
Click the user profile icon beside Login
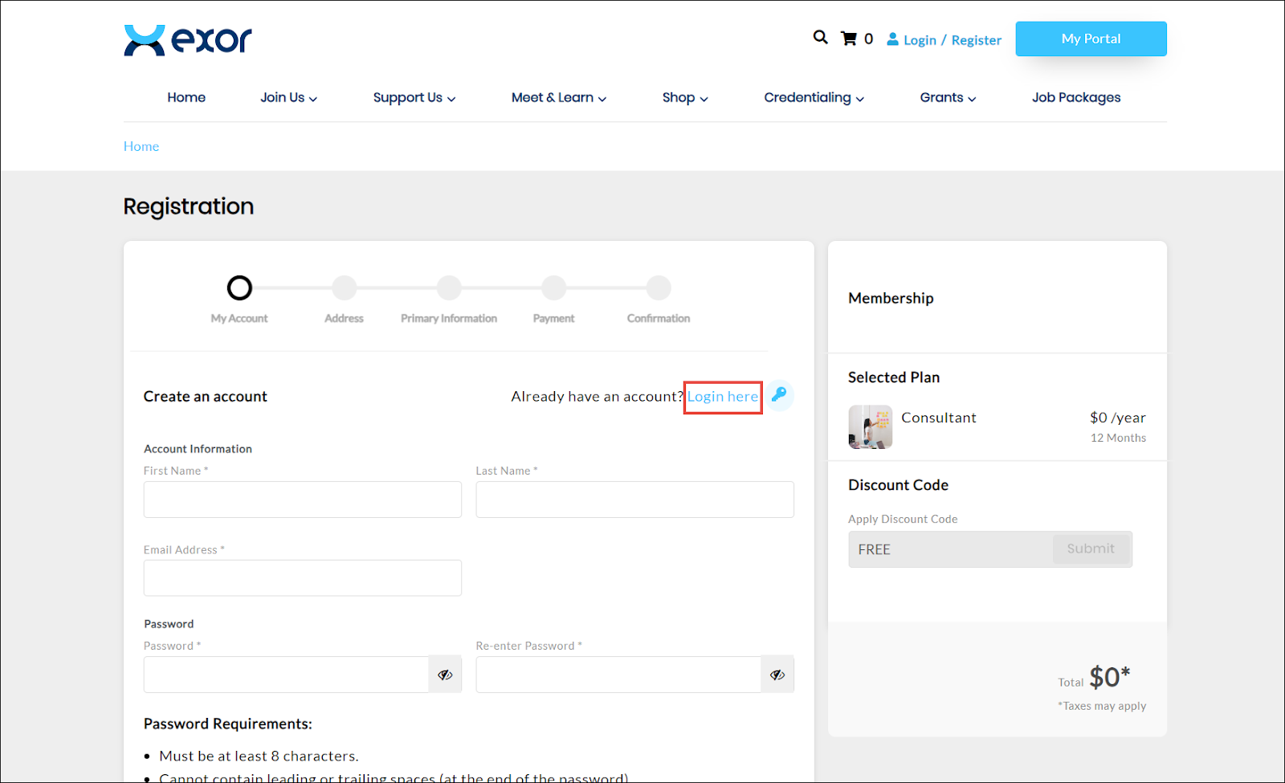[x=892, y=39]
